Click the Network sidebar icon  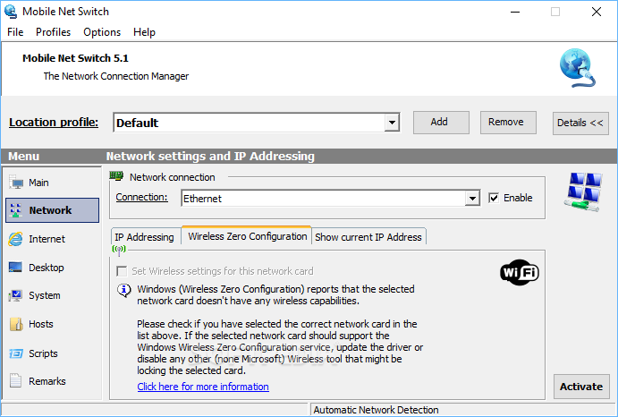click(x=15, y=210)
